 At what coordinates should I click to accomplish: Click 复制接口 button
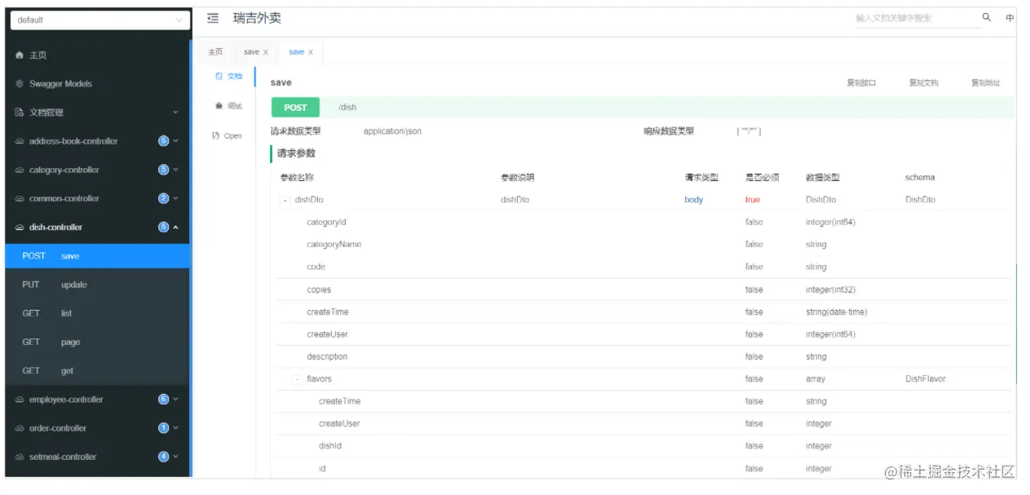tap(861, 83)
